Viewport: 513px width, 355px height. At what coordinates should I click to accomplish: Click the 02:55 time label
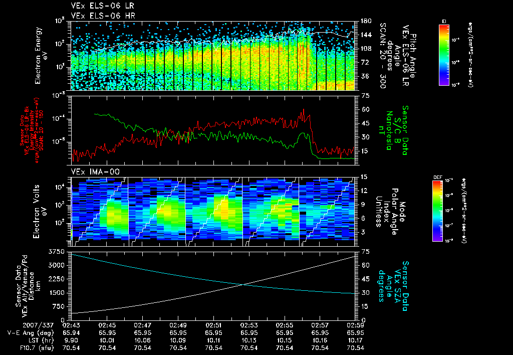click(285, 325)
